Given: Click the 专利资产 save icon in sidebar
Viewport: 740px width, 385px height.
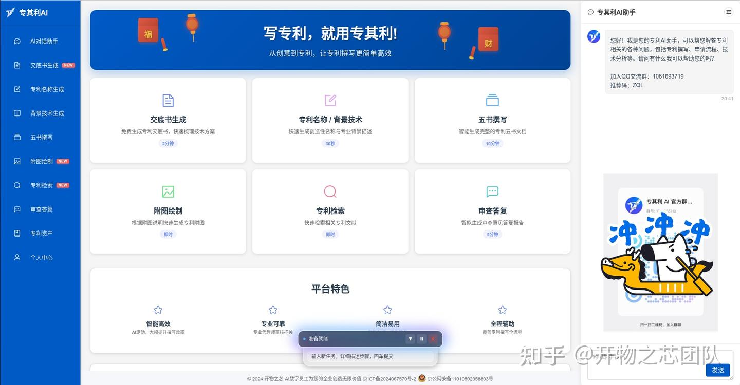Looking at the screenshot, I should tap(17, 233).
